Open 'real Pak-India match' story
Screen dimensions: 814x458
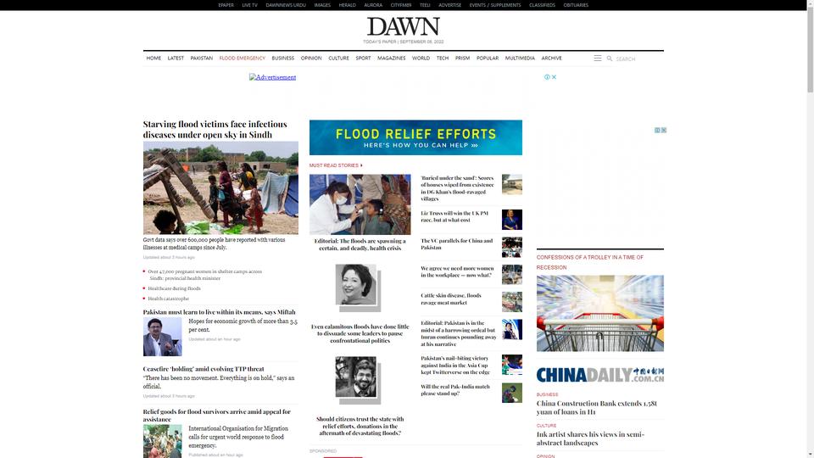[454, 390]
